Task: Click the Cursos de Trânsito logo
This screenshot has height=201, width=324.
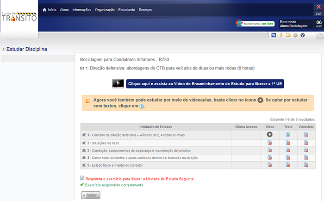Action: 19,17
